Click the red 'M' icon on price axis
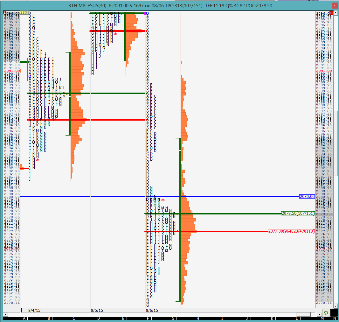Screen dimensions: 339x322 coord(331,13)
